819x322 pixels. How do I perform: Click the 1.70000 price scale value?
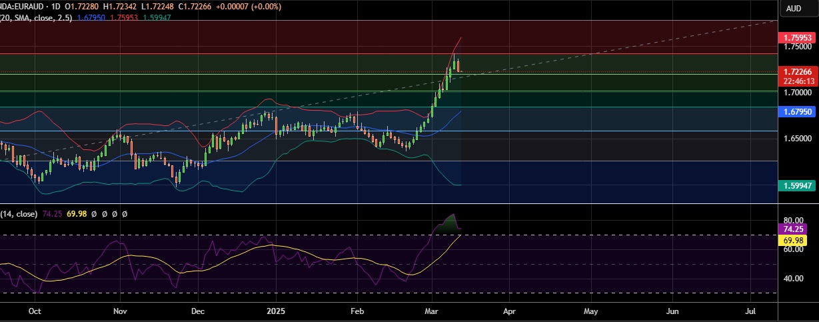tap(799, 93)
